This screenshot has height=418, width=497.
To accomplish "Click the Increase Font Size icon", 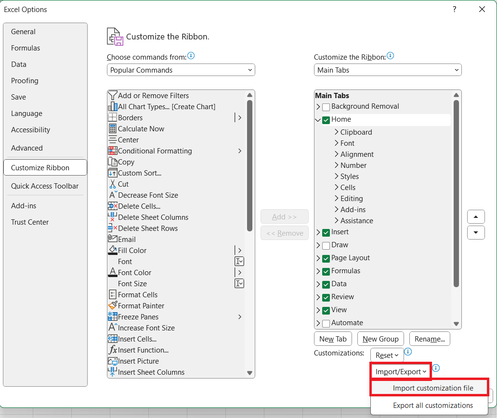I will pos(113,327).
